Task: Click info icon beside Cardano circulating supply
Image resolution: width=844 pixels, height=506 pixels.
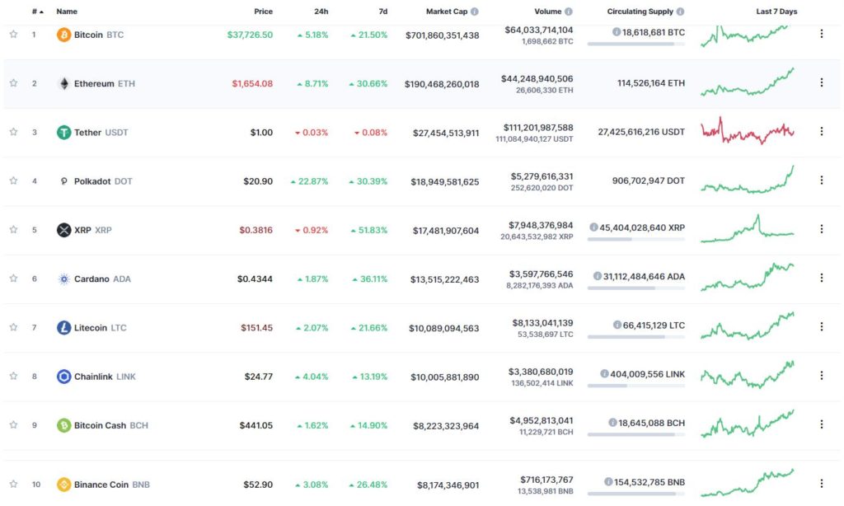Action: (x=598, y=276)
